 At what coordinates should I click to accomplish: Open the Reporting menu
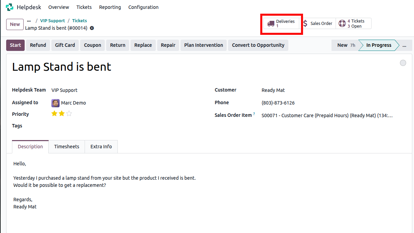tap(110, 7)
